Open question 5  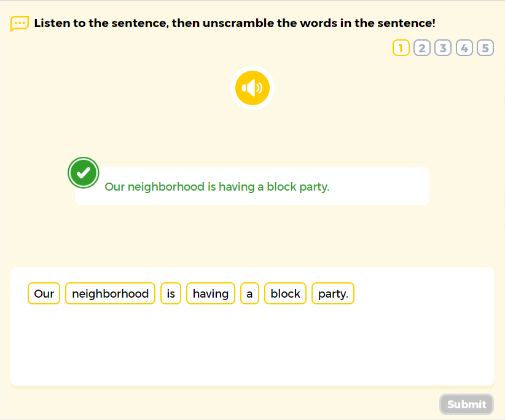tap(485, 47)
